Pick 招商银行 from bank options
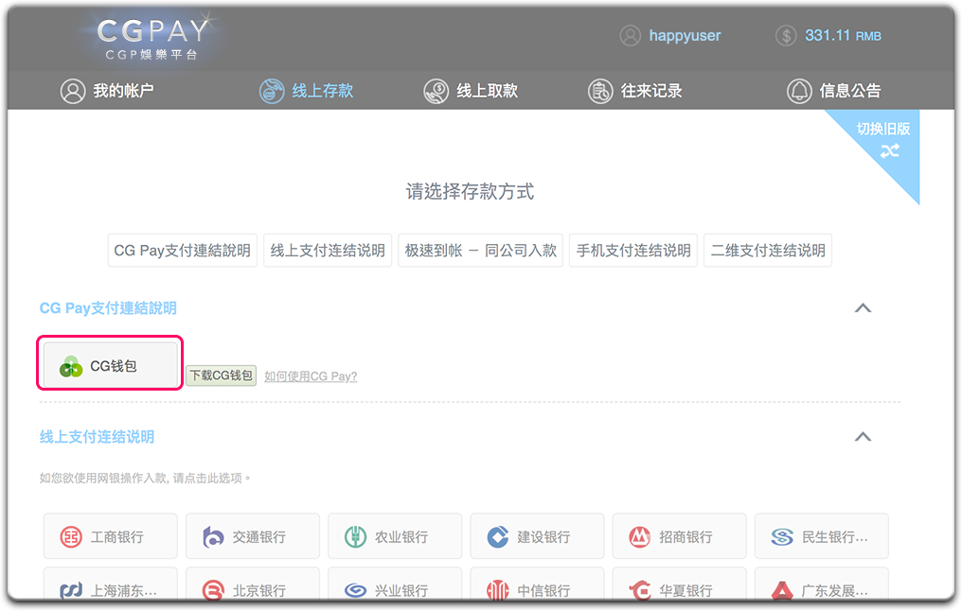 tap(679, 537)
